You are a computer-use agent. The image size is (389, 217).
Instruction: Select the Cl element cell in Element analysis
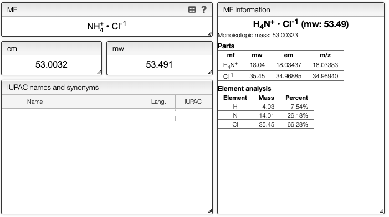[x=235, y=124]
